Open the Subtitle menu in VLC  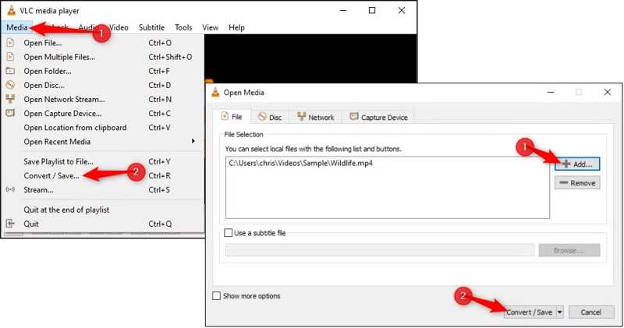point(151,27)
